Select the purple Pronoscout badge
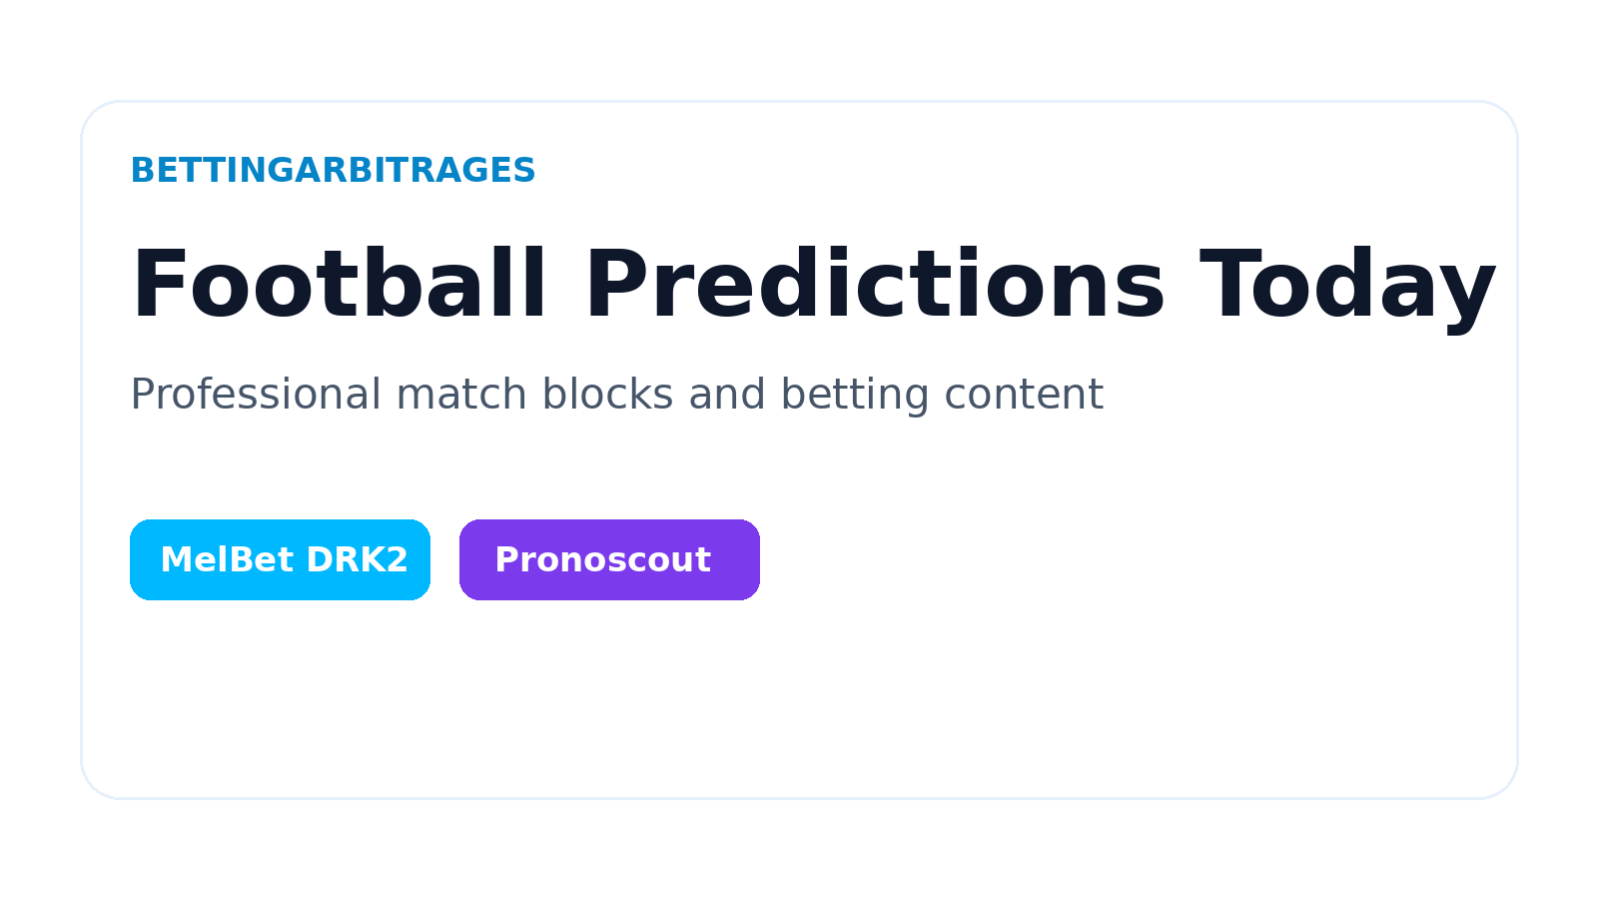Image resolution: width=1598 pixels, height=899 pixels. 609,559
